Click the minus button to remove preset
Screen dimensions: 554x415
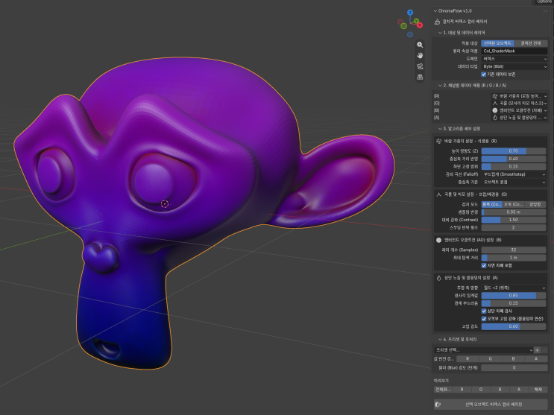point(544,350)
